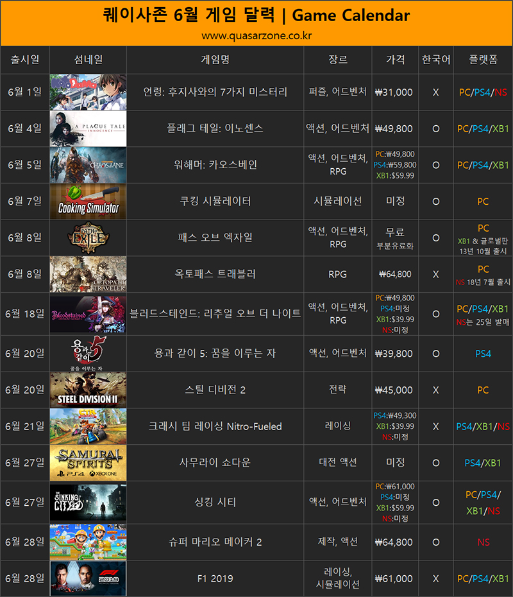Open the Steel Division II thumbnail

[x=88, y=390]
